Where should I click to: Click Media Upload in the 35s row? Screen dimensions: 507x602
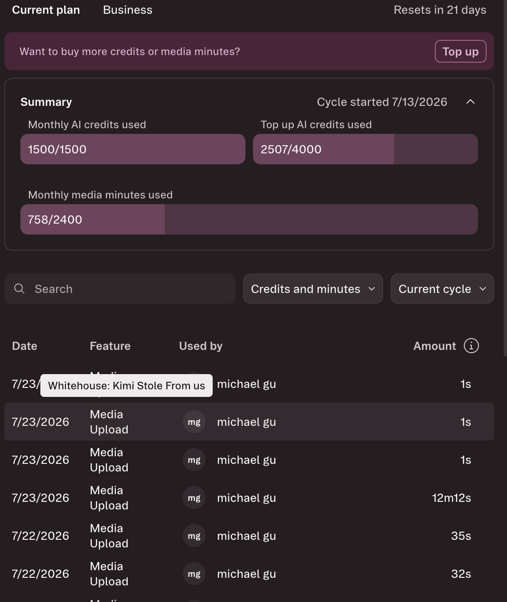point(109,536)
